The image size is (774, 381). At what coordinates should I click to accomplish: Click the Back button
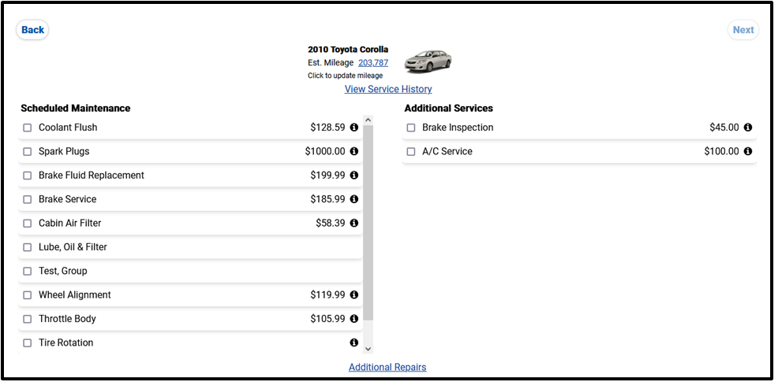pyautogui.click(x=32, y=30)
